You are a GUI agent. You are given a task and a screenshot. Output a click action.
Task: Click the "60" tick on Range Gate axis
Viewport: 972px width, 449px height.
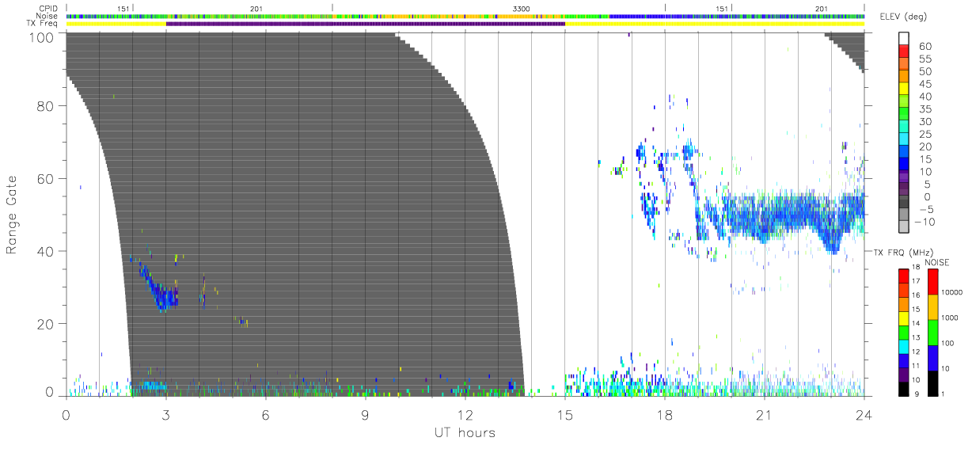click(x=46, y=179)
